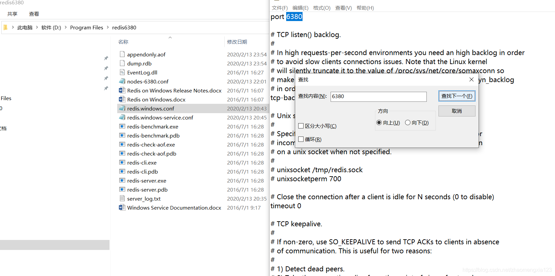Click the redis-check-aof.pdb icon

122,153
